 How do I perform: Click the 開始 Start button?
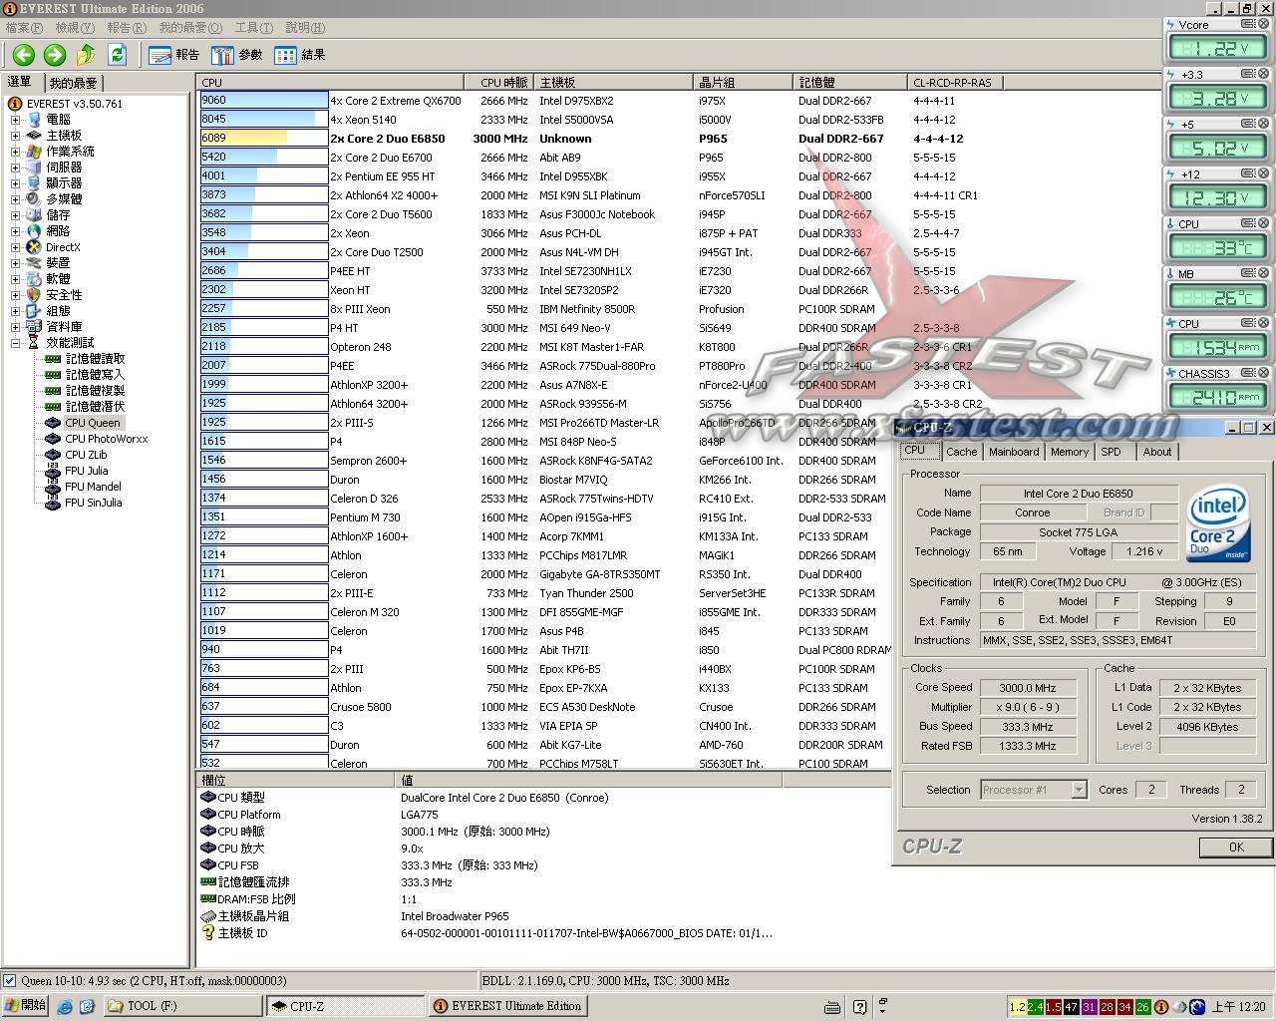26,1006
